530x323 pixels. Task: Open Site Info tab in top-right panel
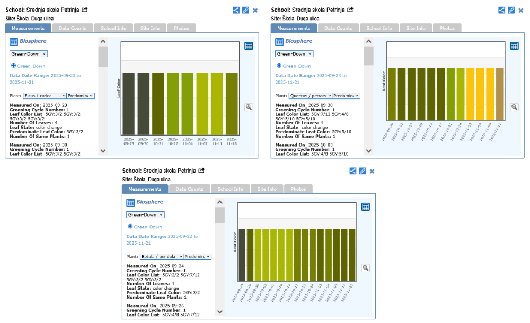416,28
